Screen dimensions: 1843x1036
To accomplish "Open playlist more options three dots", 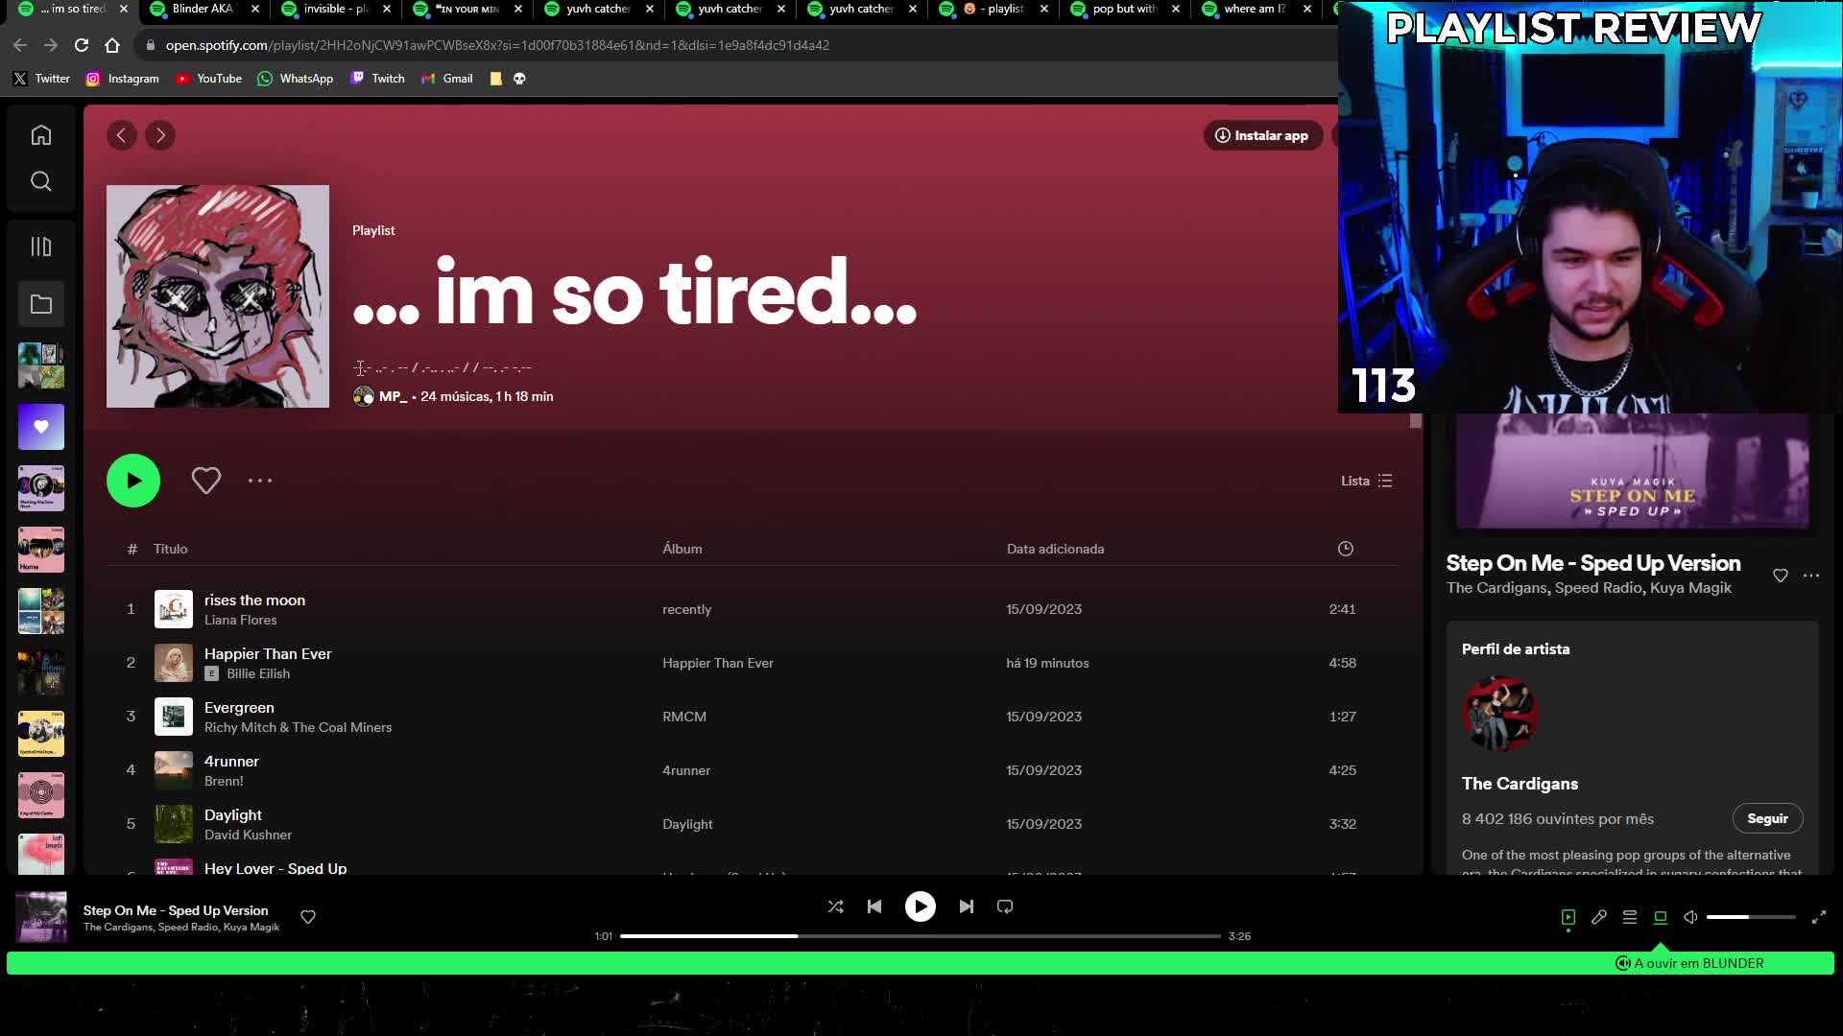I will coord(260,481).
